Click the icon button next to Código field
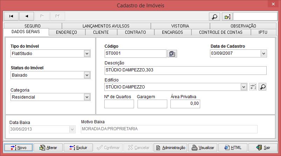This screenshot has width=281, height=156. 172,54
